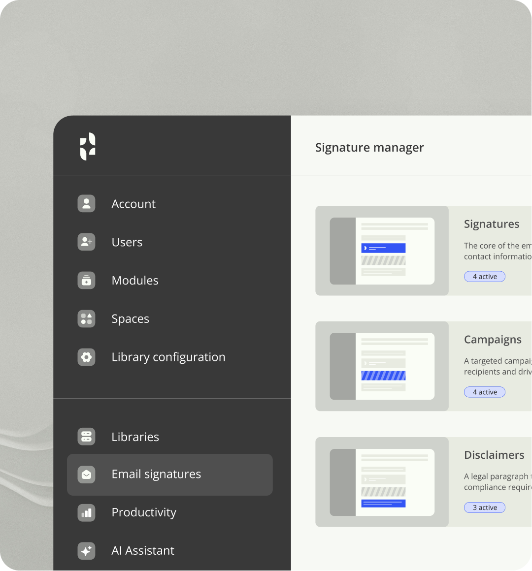
Task: Open Modules via its briefcase icon
Action: (86, 280)
